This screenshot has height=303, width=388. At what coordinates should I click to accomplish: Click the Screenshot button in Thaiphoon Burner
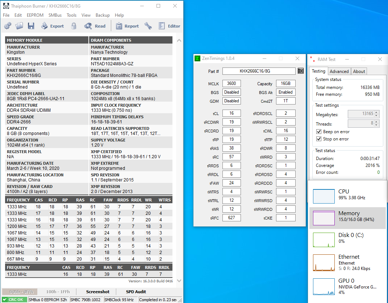(97, 292)
